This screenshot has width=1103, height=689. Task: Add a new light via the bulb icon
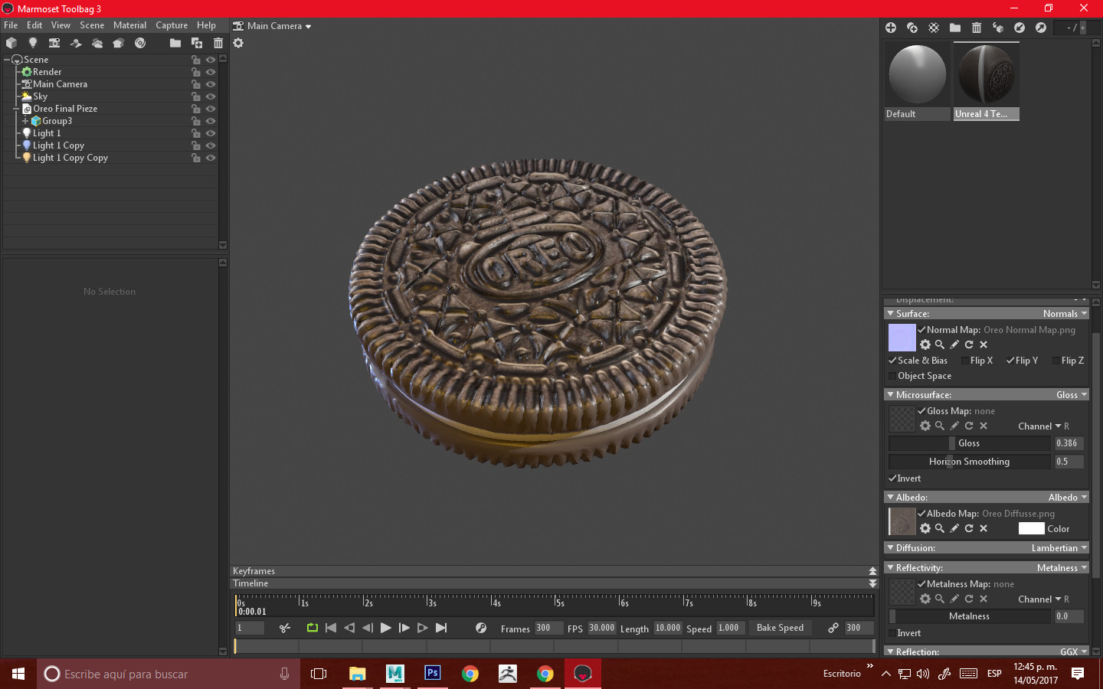[x=33, y=43]
